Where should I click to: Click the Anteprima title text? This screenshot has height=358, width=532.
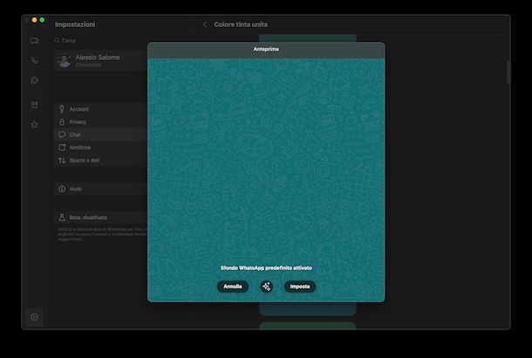click(x=266, y=49)
